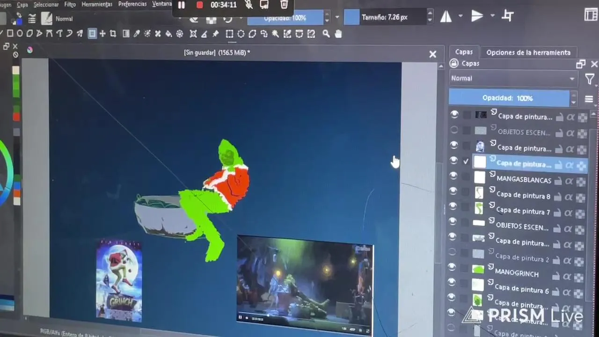The width and height of the screenshot is (599, 337).
Task: Select the Rectangle shape tool
Action: click(x=10, y=34)
